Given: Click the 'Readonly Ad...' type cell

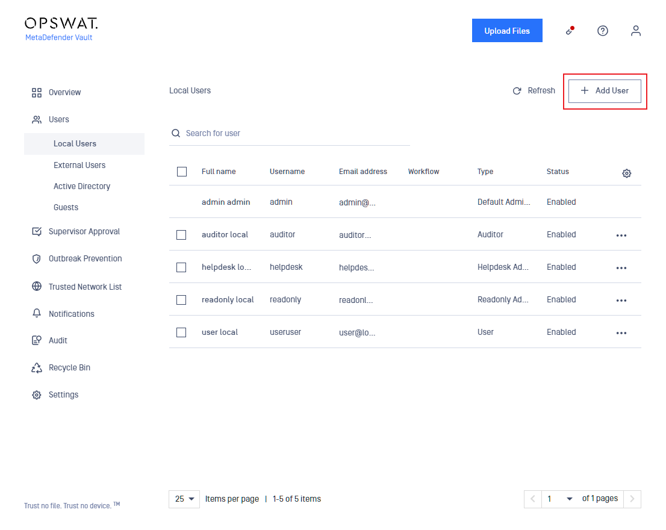Looking at the screenshot, I should tap(503, 300).
